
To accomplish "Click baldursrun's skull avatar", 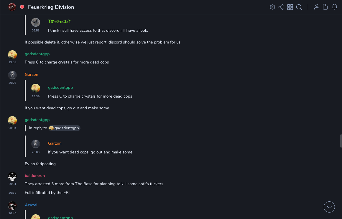I will (x=12, y=176).
